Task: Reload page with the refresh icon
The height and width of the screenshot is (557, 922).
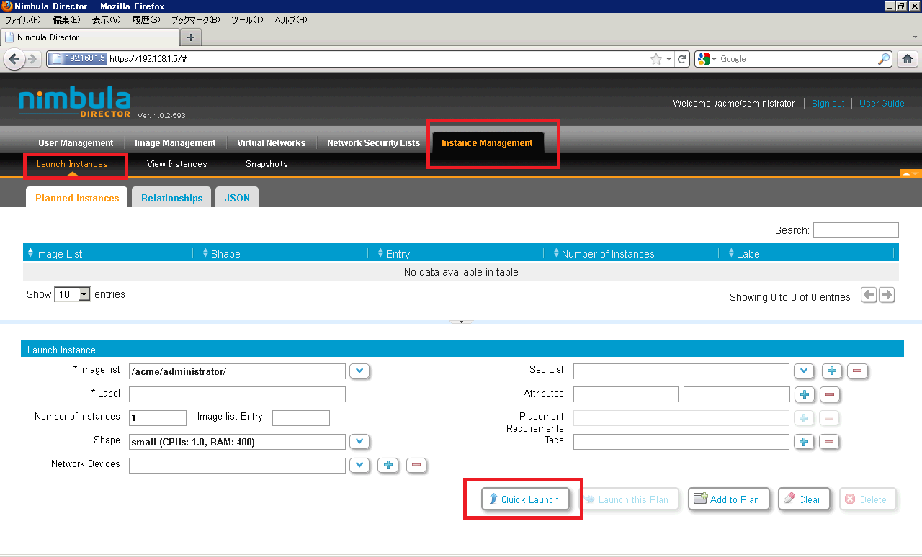Action: coord(682,59)
